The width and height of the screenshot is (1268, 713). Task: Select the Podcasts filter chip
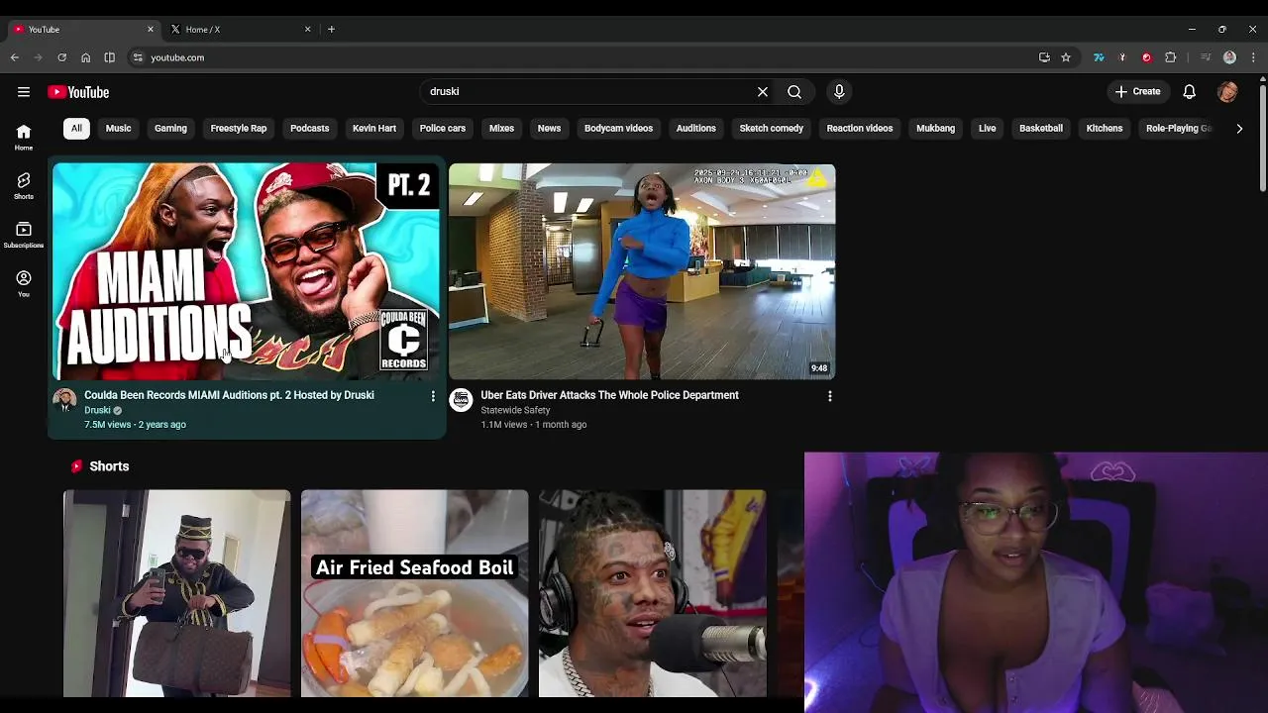pyautogui.click(x=309, y=129)
